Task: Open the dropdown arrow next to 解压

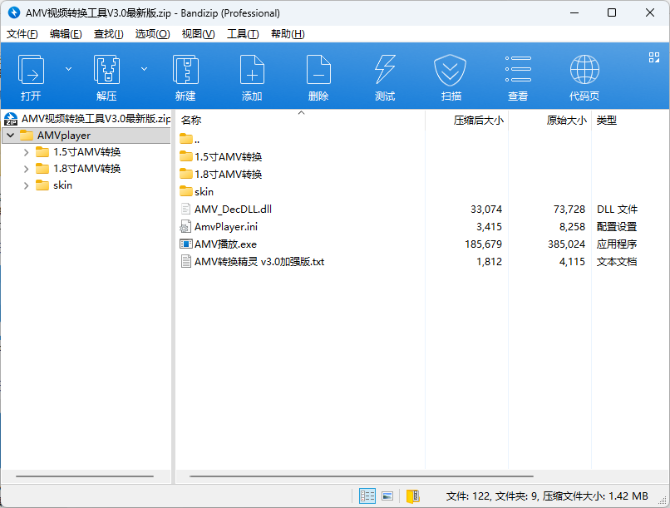Action: point(145,69)
